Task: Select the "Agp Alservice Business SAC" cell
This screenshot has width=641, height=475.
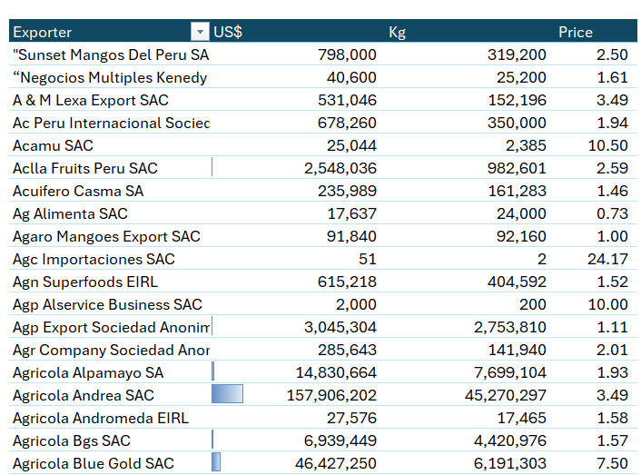Action: [x=110, y=304]
